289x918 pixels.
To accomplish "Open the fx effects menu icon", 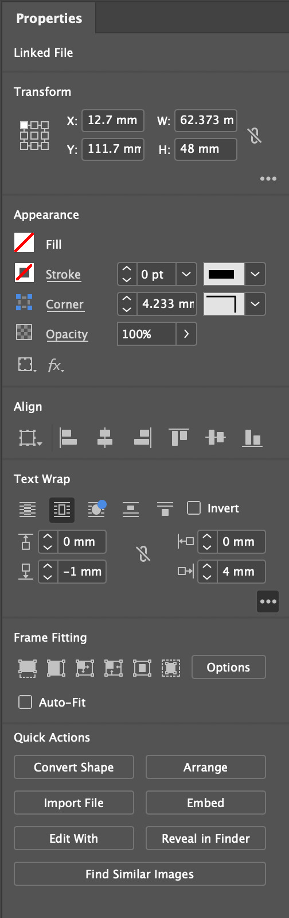I will pos(55,365).
